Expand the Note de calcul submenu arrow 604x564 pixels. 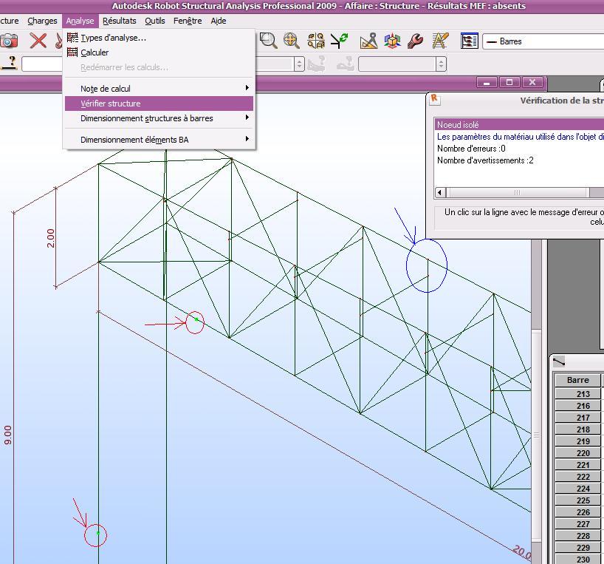[247, 88]
